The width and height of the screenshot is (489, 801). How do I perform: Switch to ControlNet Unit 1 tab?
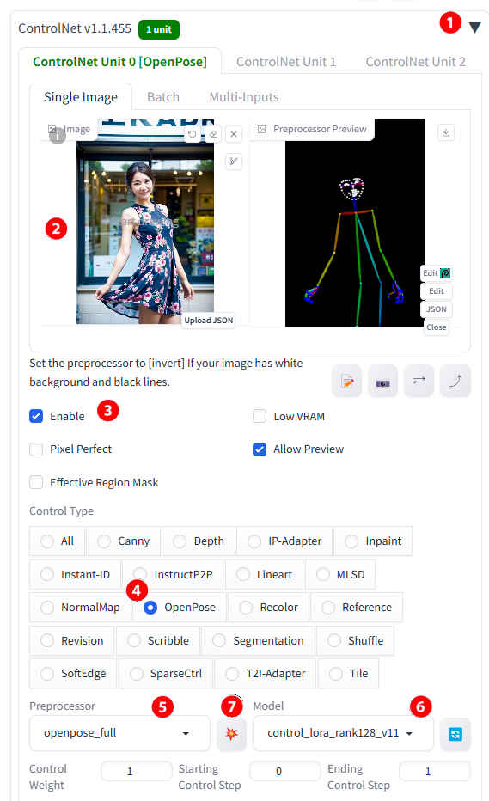tap(286, 62)
